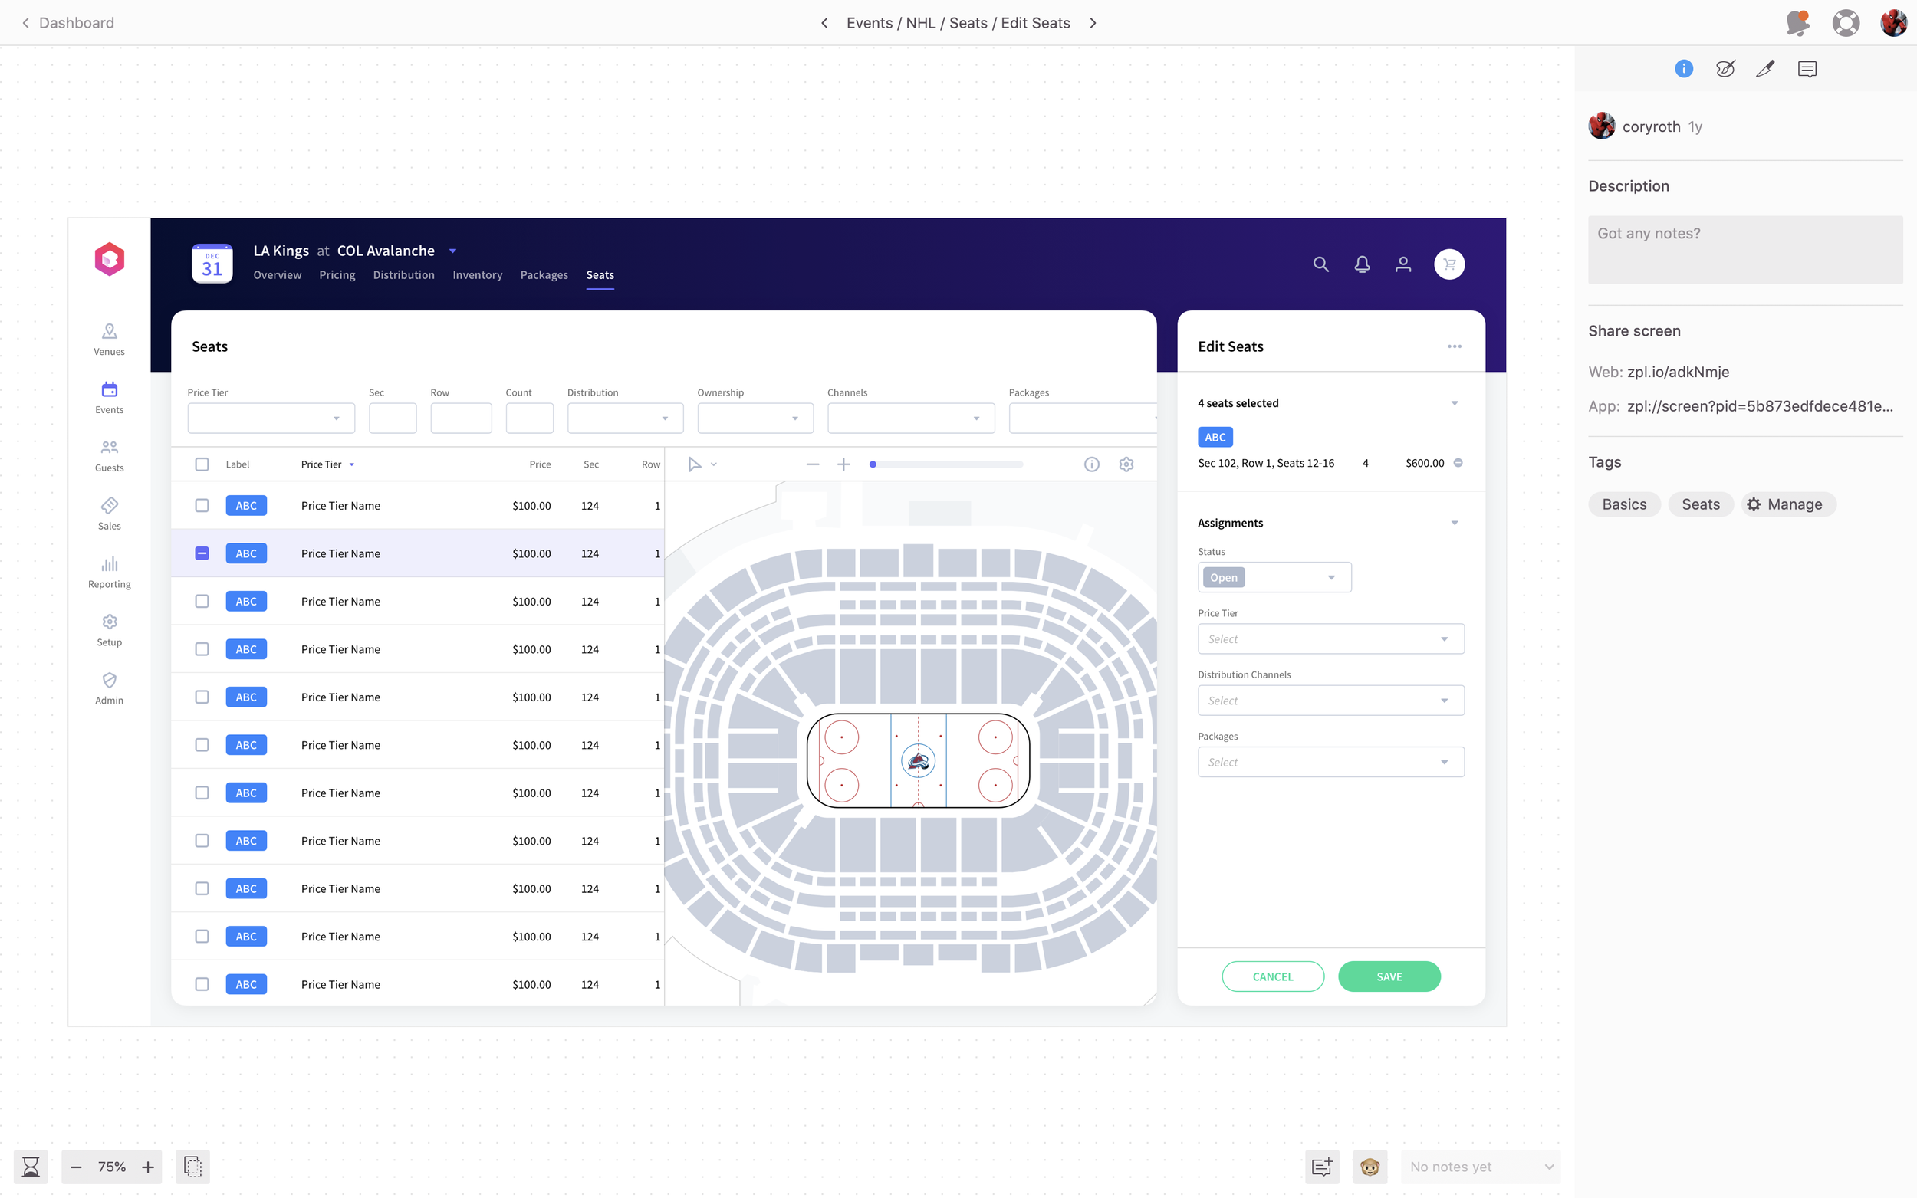Open the Packages select in Assignments
Image resolution: width=1917 pixels, height=1198 pixels.
1330,762
